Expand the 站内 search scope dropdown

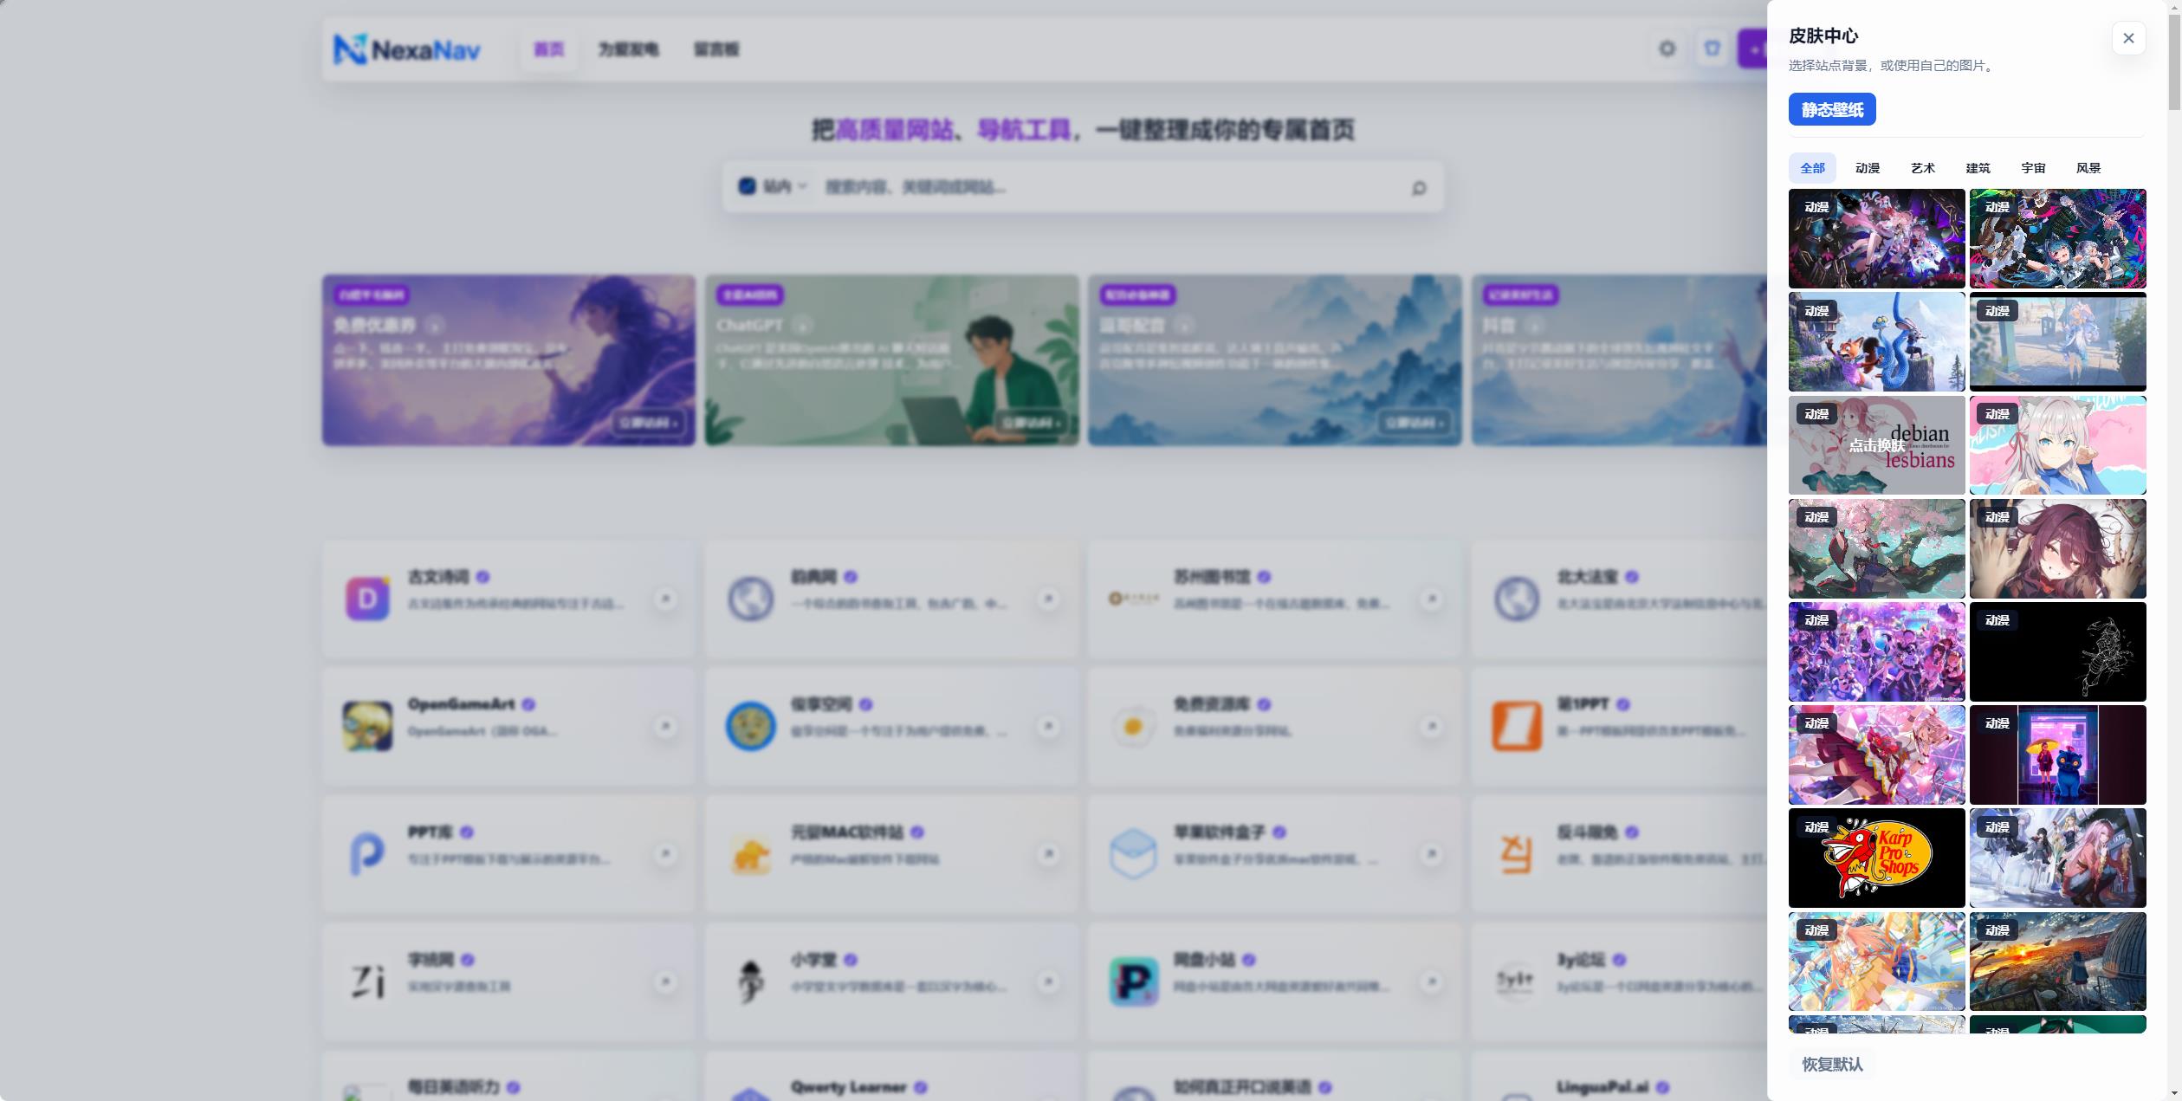point(773,186)
